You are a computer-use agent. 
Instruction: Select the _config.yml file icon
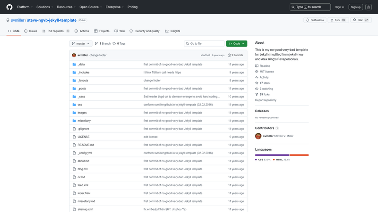[x=74, y=153]
